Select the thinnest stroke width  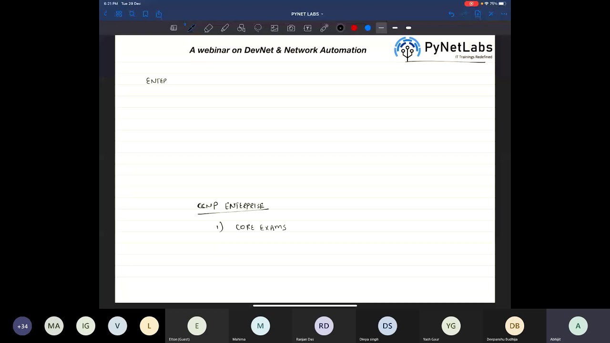coord(381,28)
